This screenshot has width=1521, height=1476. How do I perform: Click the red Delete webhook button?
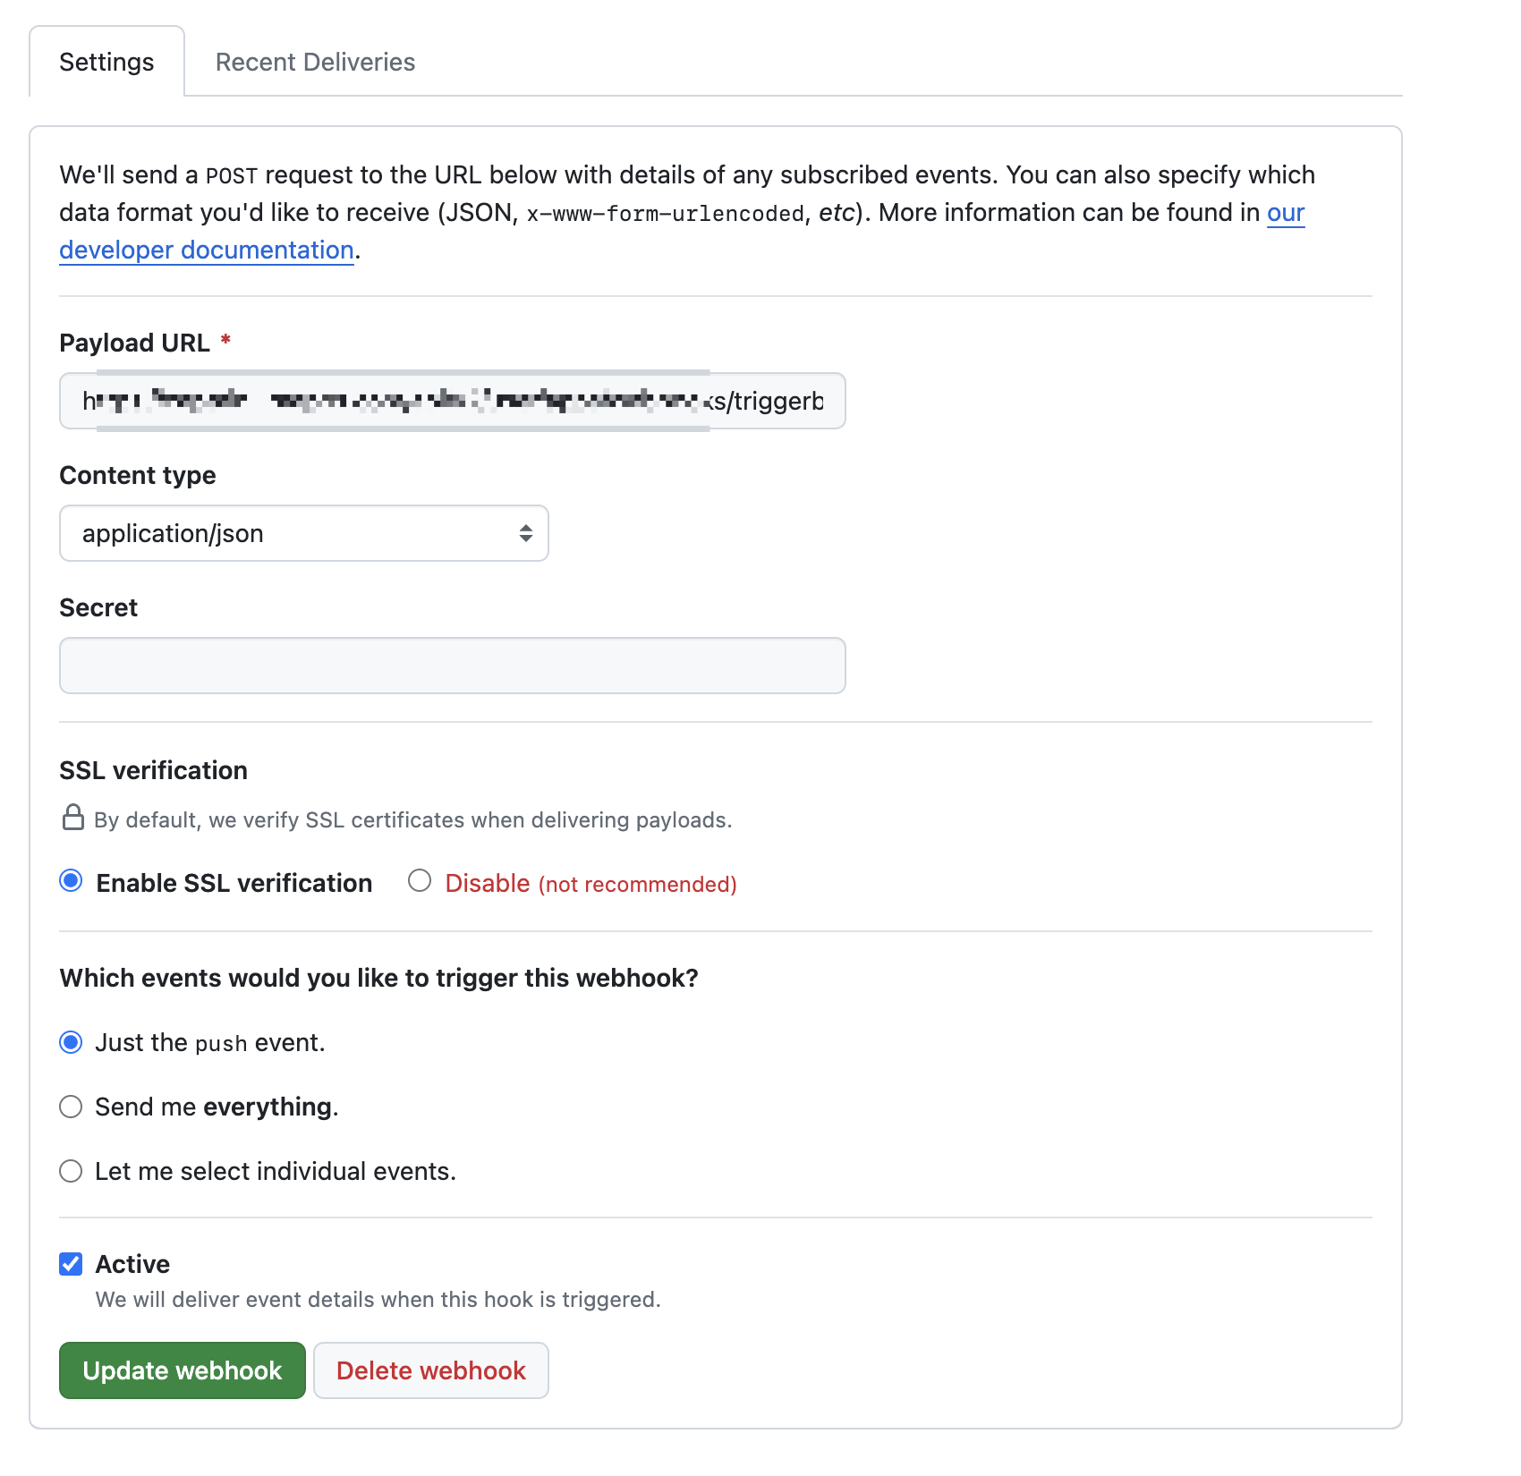(x=430, y=1370)
